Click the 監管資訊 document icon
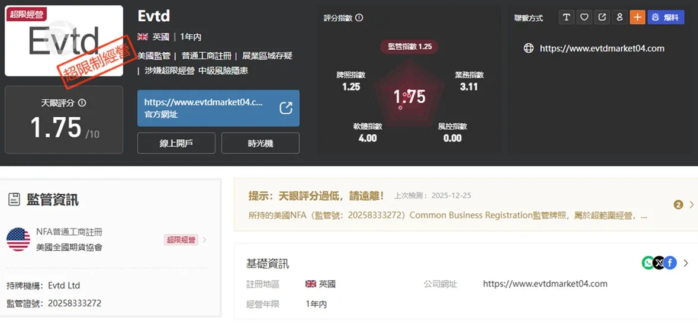Image resolution: width=698 pixels, height=324 pixels. (14, 200)
